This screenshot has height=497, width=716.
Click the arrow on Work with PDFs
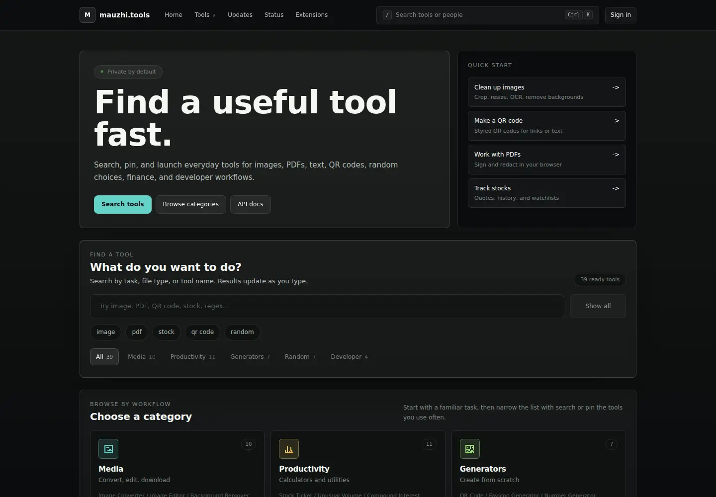coord(616,155)
